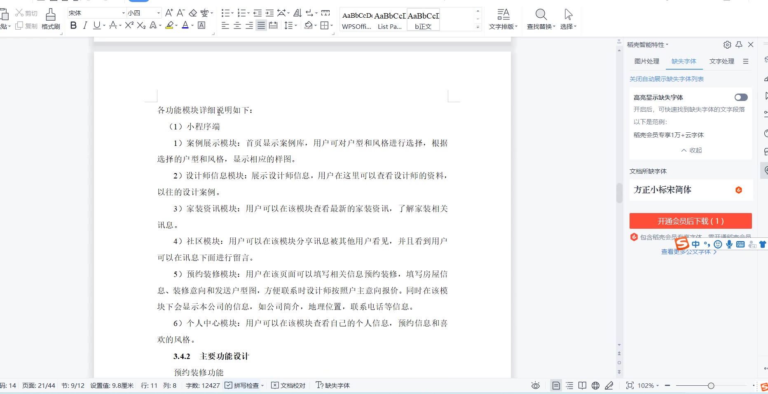
Task: Click the numbered list icon
Action: [241, 13]
